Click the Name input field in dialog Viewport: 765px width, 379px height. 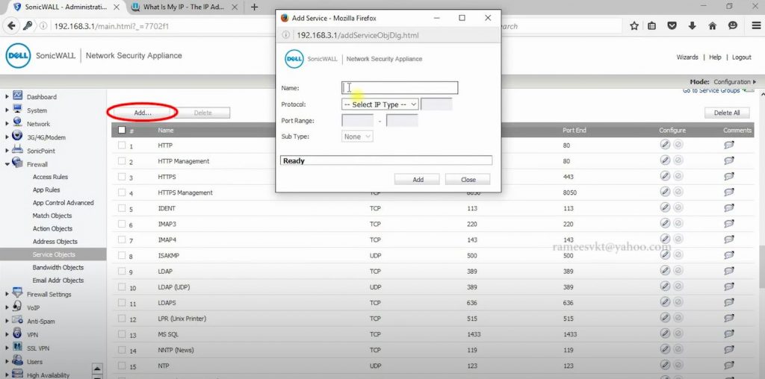click(400, 88)
